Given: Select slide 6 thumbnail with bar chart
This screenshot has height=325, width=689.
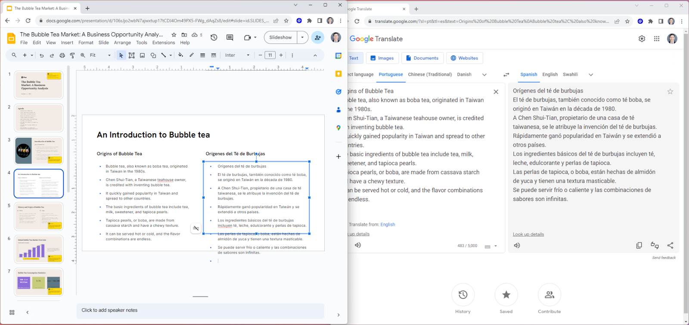Looking at the screenshot, I should [39, 249].
